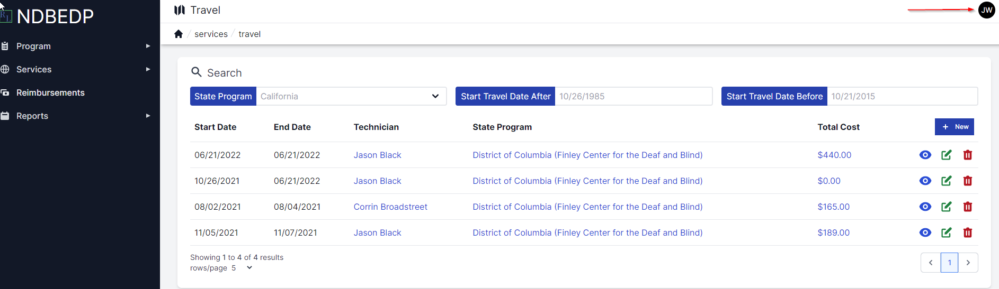Click the New travel button
The width and height of the screenshot is (999, 289).
point(954,127)
